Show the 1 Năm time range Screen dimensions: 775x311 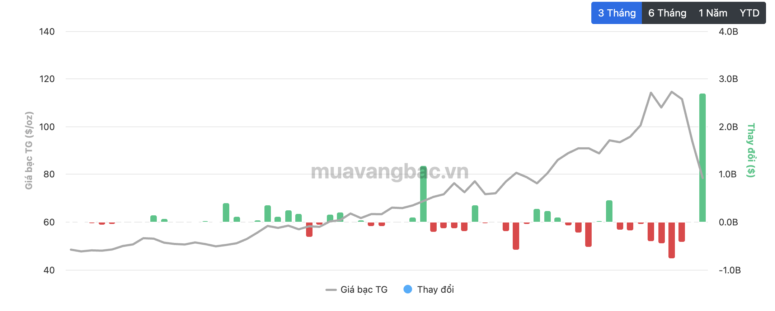click(713, 13)
